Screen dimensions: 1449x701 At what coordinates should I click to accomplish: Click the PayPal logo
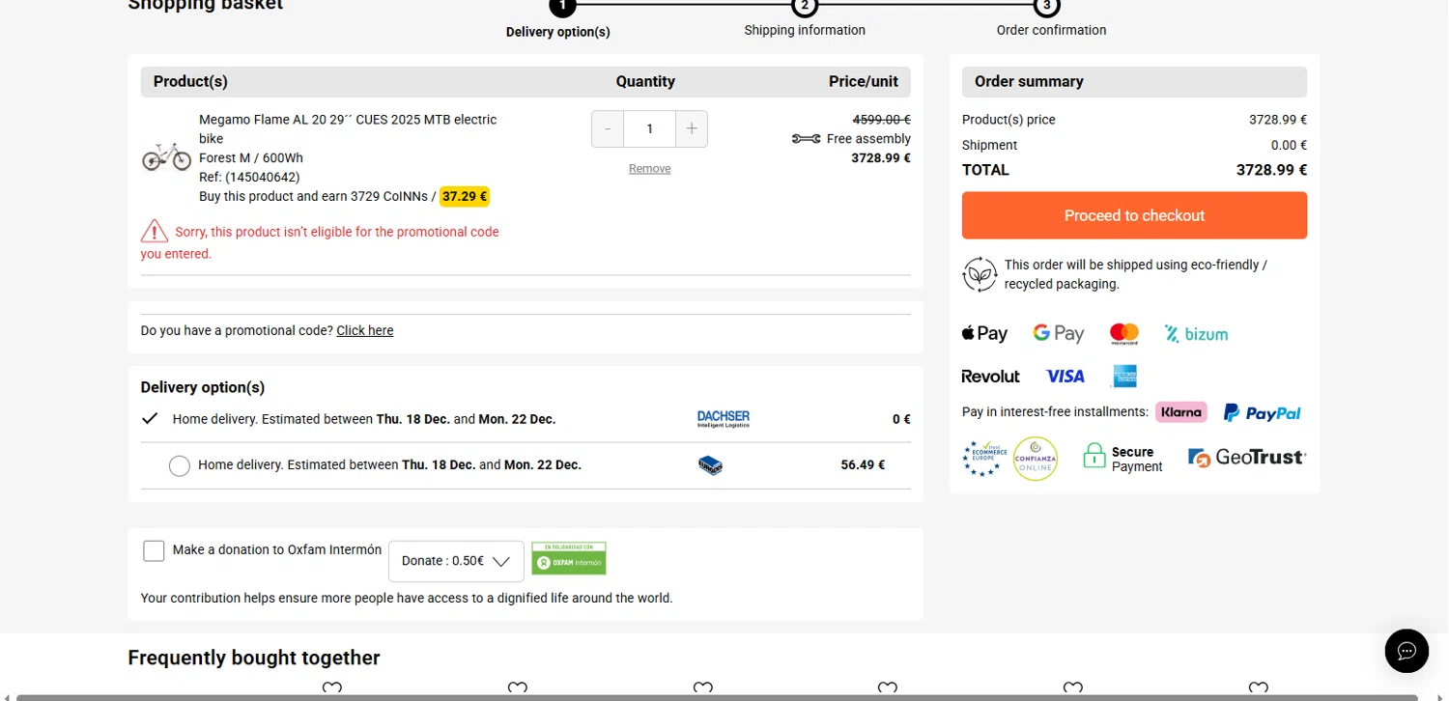1263,413
